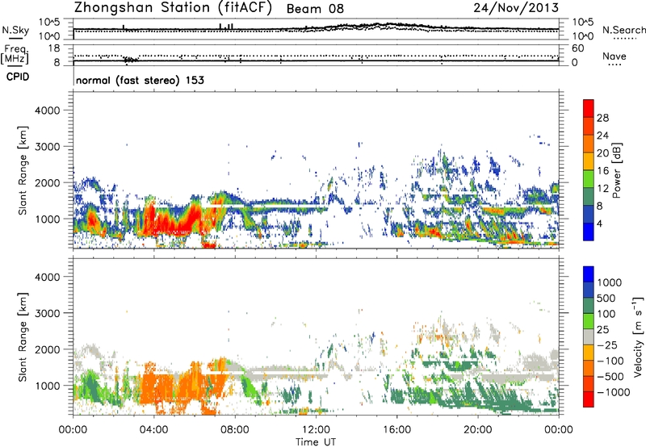The height and width of the screenshot is (447, 646).
Task: Click the Nave legend label
Action: [x=614, y=56]
